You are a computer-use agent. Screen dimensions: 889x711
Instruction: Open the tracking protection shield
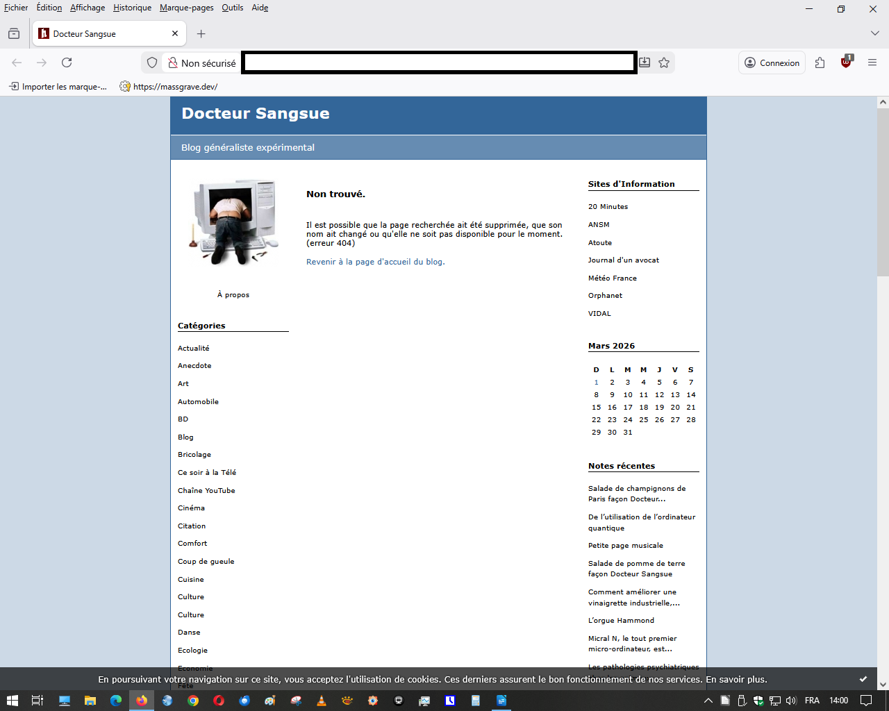(152, 62)
